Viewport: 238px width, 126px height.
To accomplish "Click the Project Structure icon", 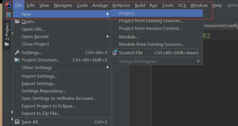I will tap(17, 60).
